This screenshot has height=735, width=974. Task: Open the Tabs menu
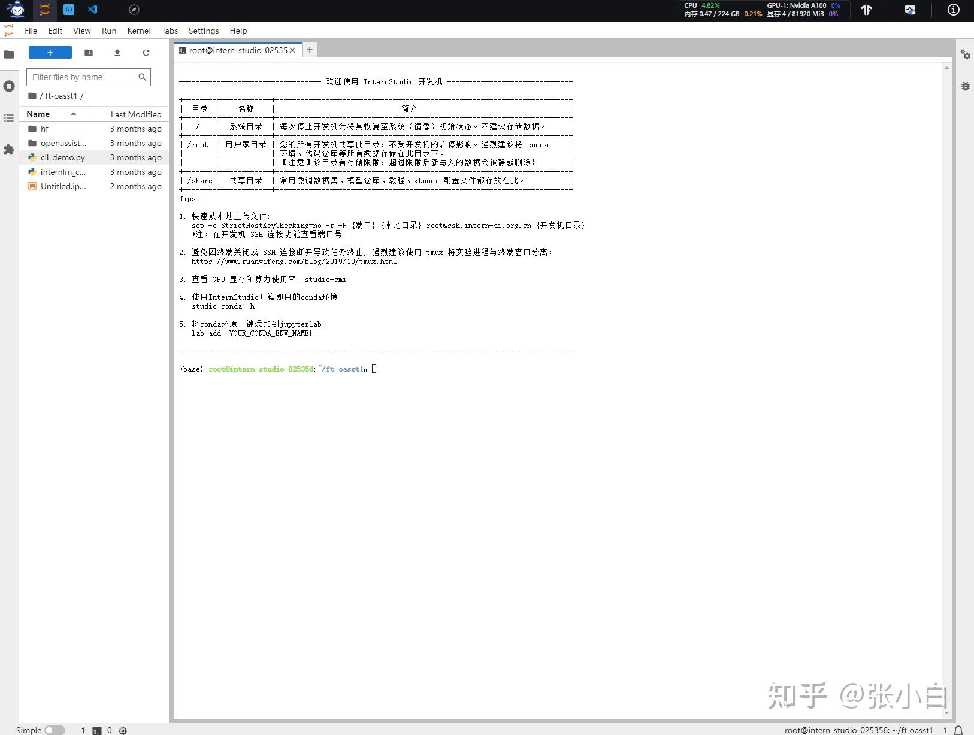[x=170, y=31]
